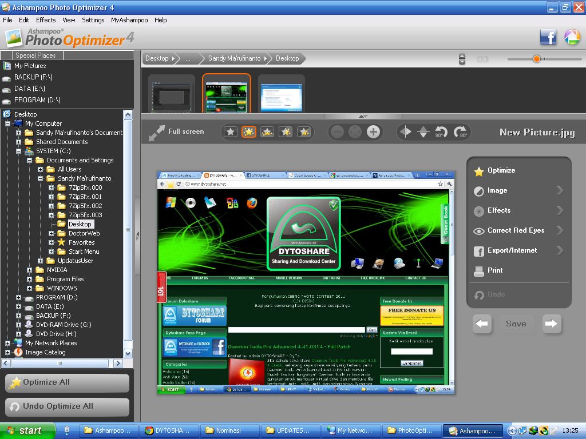Run Optimize All
This screenshot has width=586, height=439.
68,383
